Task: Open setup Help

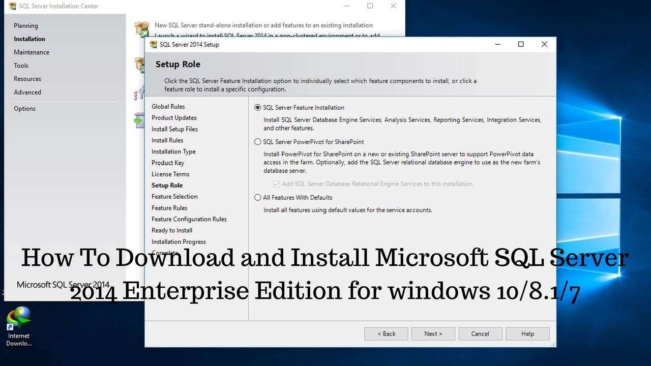Action: point(527,333)
